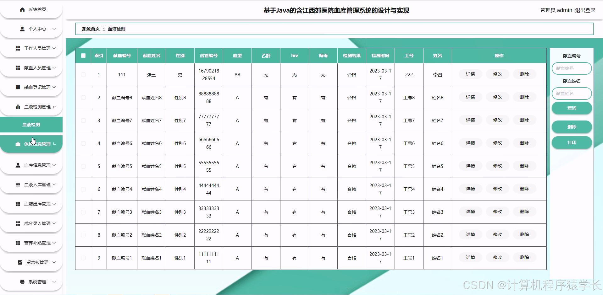603x295 pixels.
Task: Toggle the select-all checkbox in table header
Action: pyautogui.click(x=83, y=56)
